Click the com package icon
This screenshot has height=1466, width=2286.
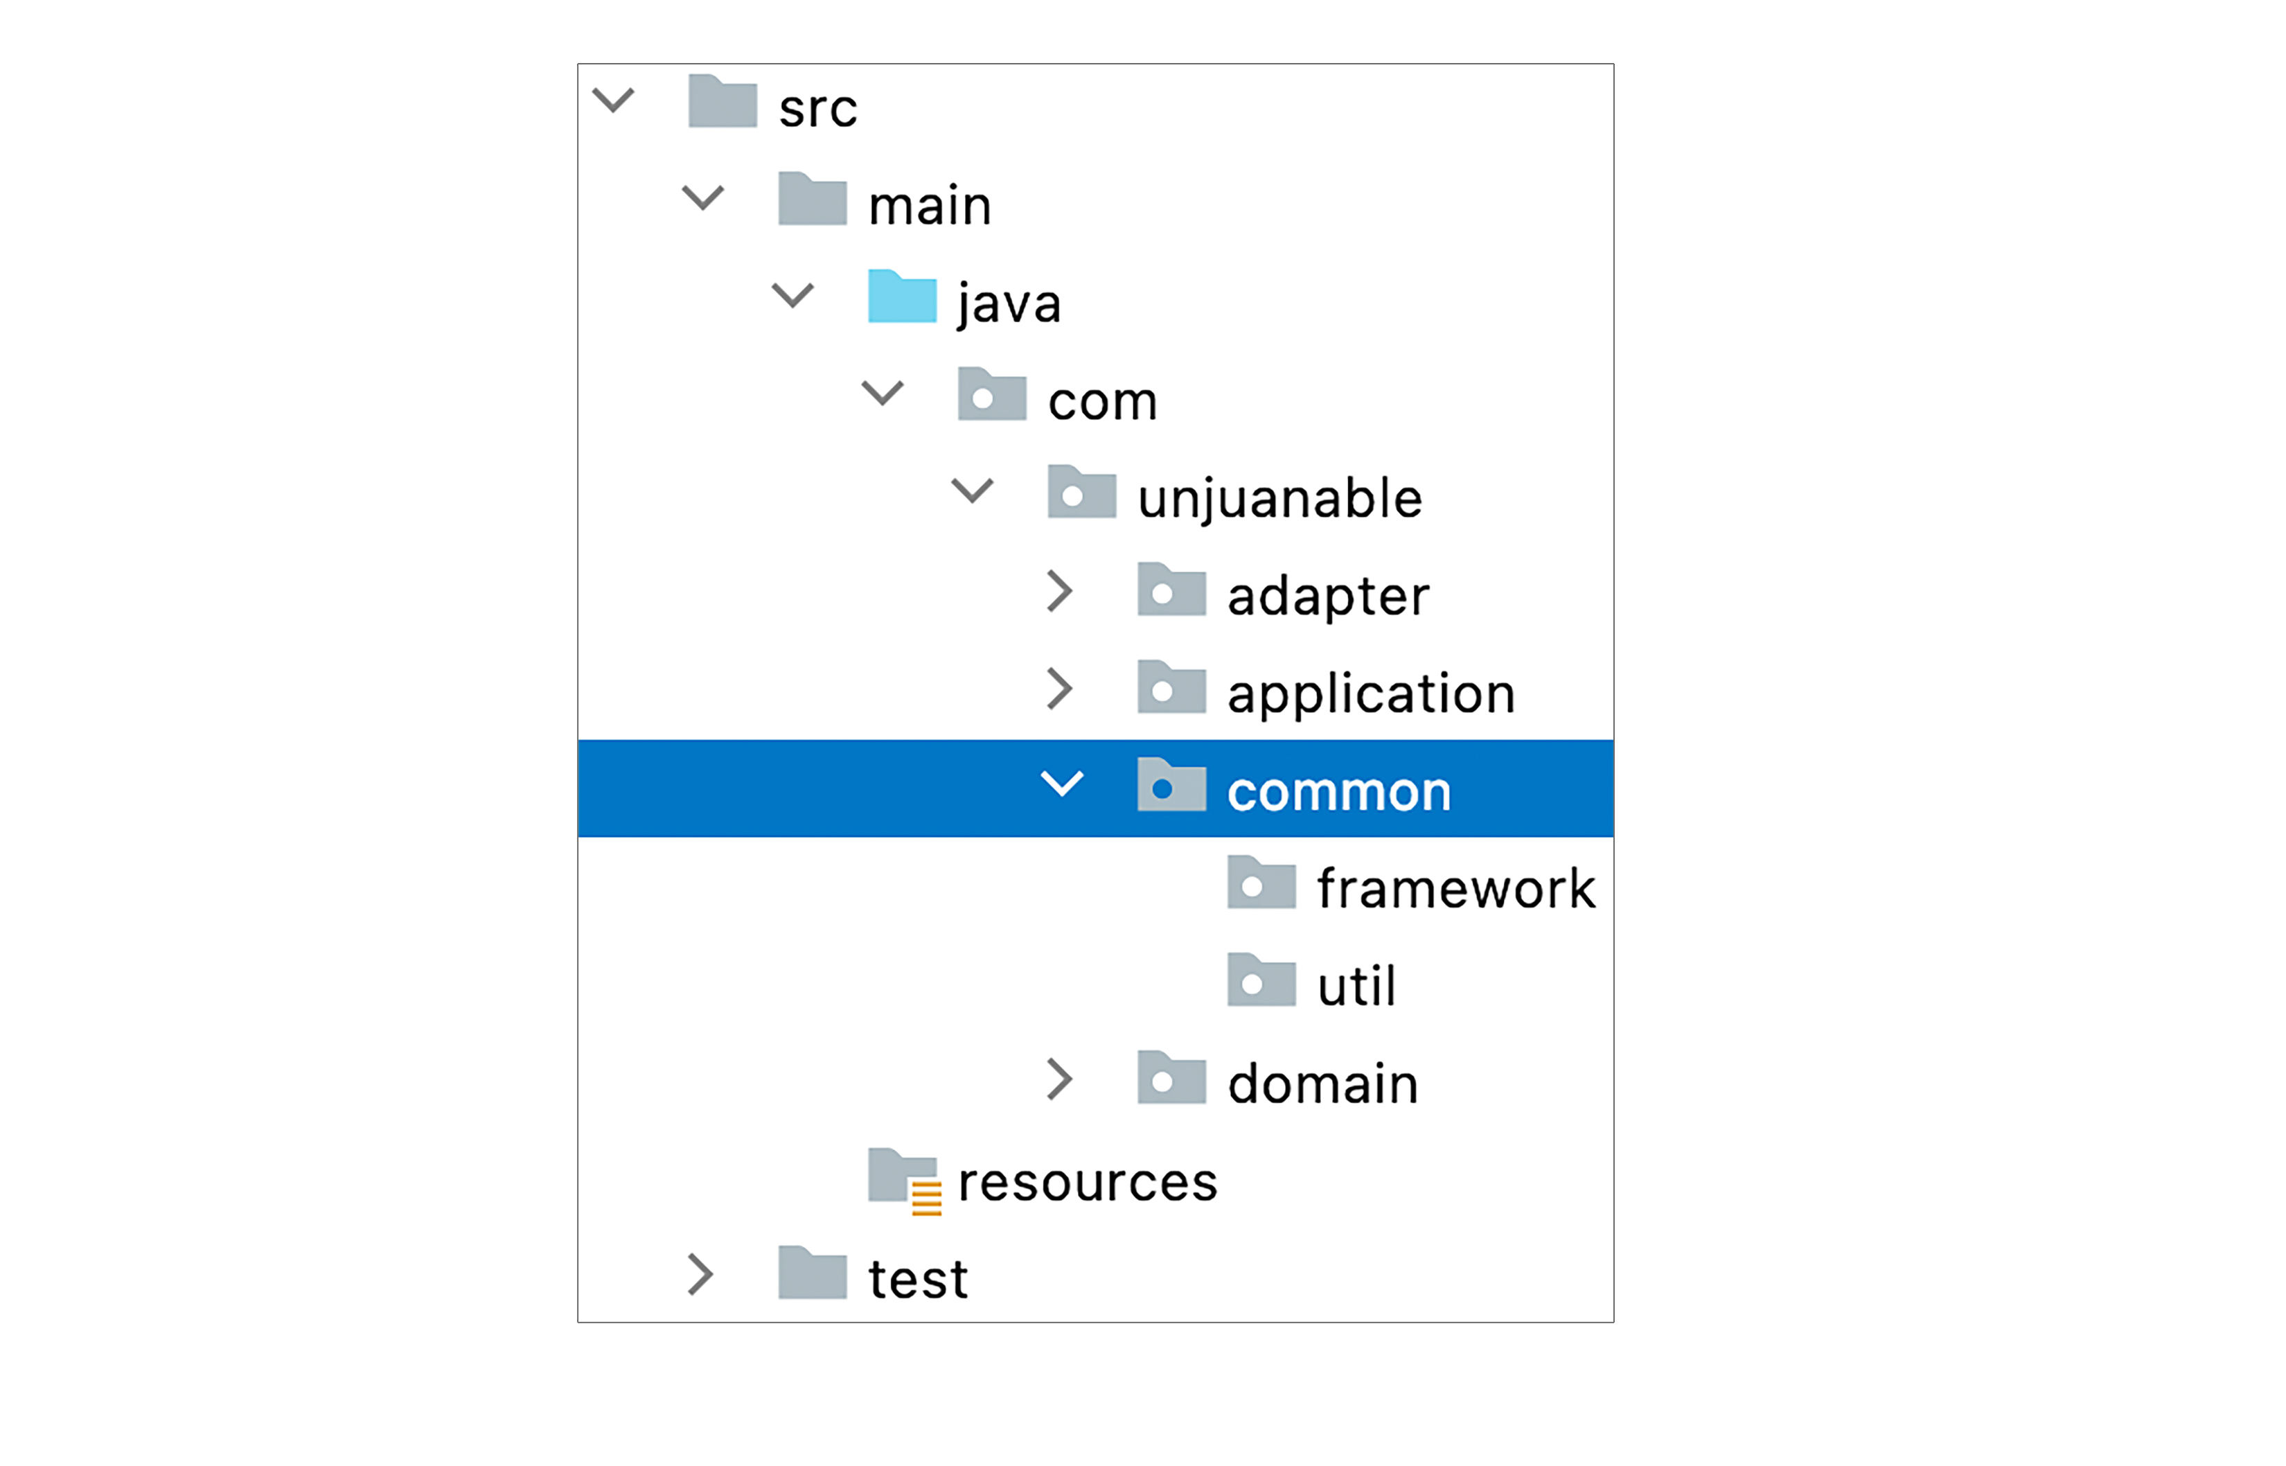coord(992,395)
